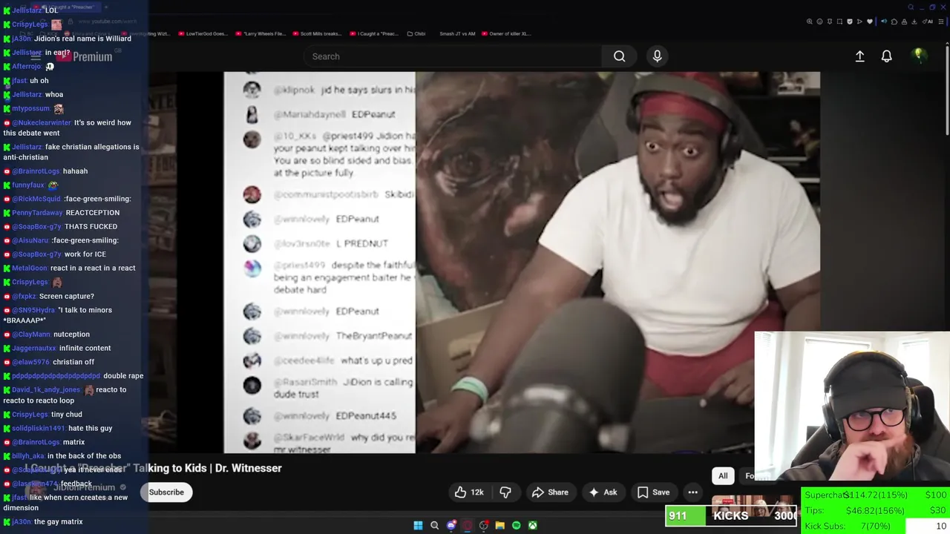This screenshot has width=950, height=534.
Task: Open Windows Start menu
Action: click(x=418, y=525)
